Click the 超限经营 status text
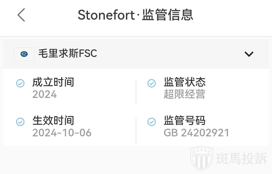Viewport: 272px width, 174px height. coord(185,94)
